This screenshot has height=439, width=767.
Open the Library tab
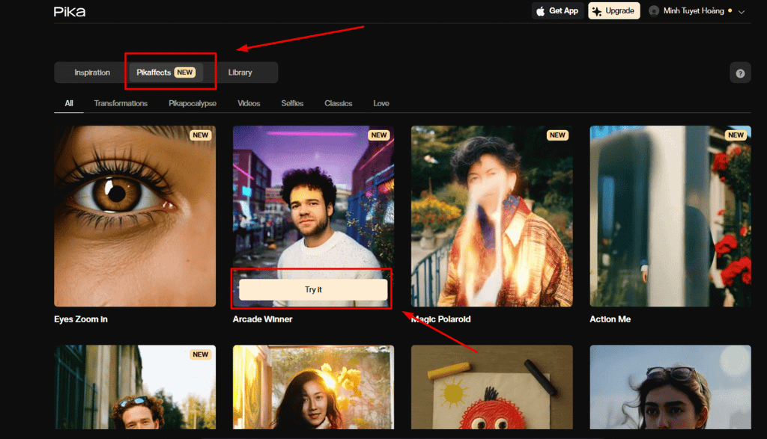click(240, 73)
